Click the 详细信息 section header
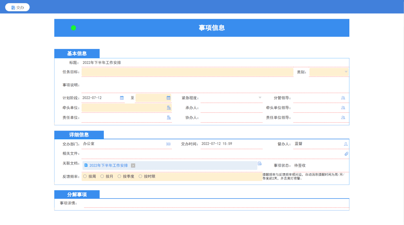The height and width of the screenshot is (225, 404). [x=79, y=135]
